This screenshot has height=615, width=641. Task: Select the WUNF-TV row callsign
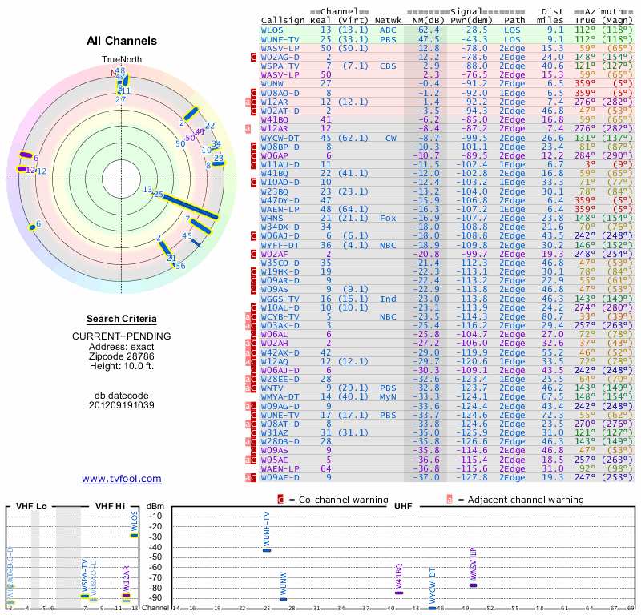280,38
